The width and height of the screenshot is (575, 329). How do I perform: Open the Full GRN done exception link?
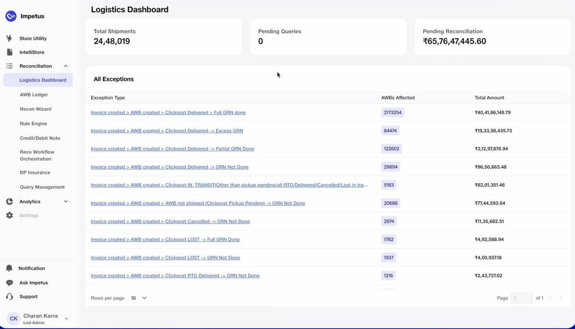[168, 112]
